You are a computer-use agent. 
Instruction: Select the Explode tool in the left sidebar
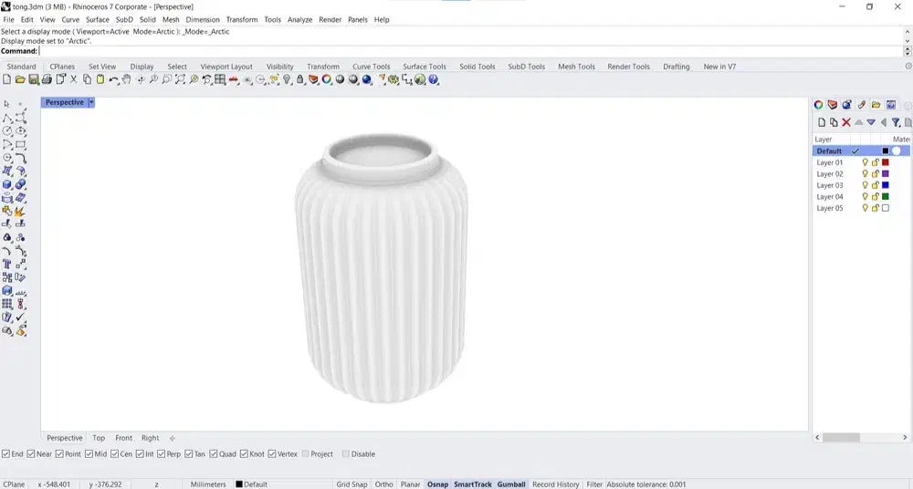pyautogui.click(x=20, y=211)
